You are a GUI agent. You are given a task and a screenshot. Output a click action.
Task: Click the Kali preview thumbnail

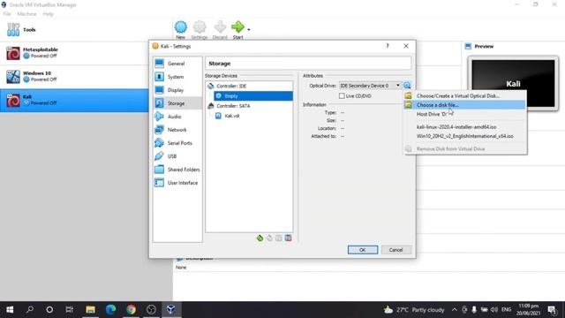513,83
